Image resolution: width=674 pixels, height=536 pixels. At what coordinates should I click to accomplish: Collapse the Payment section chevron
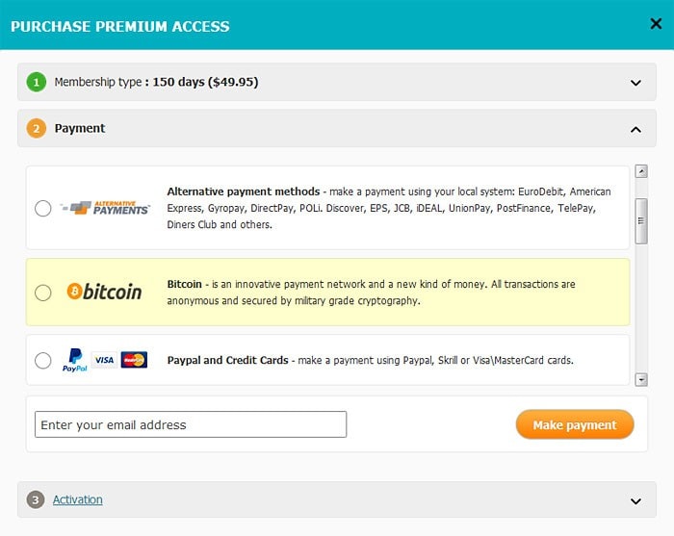[635, 129]
